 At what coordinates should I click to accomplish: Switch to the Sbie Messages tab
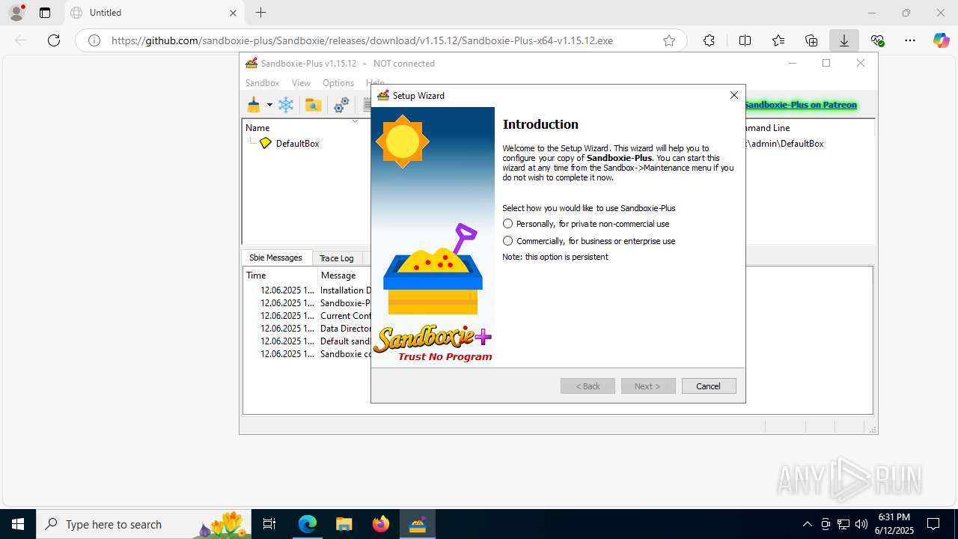point(275,258)
